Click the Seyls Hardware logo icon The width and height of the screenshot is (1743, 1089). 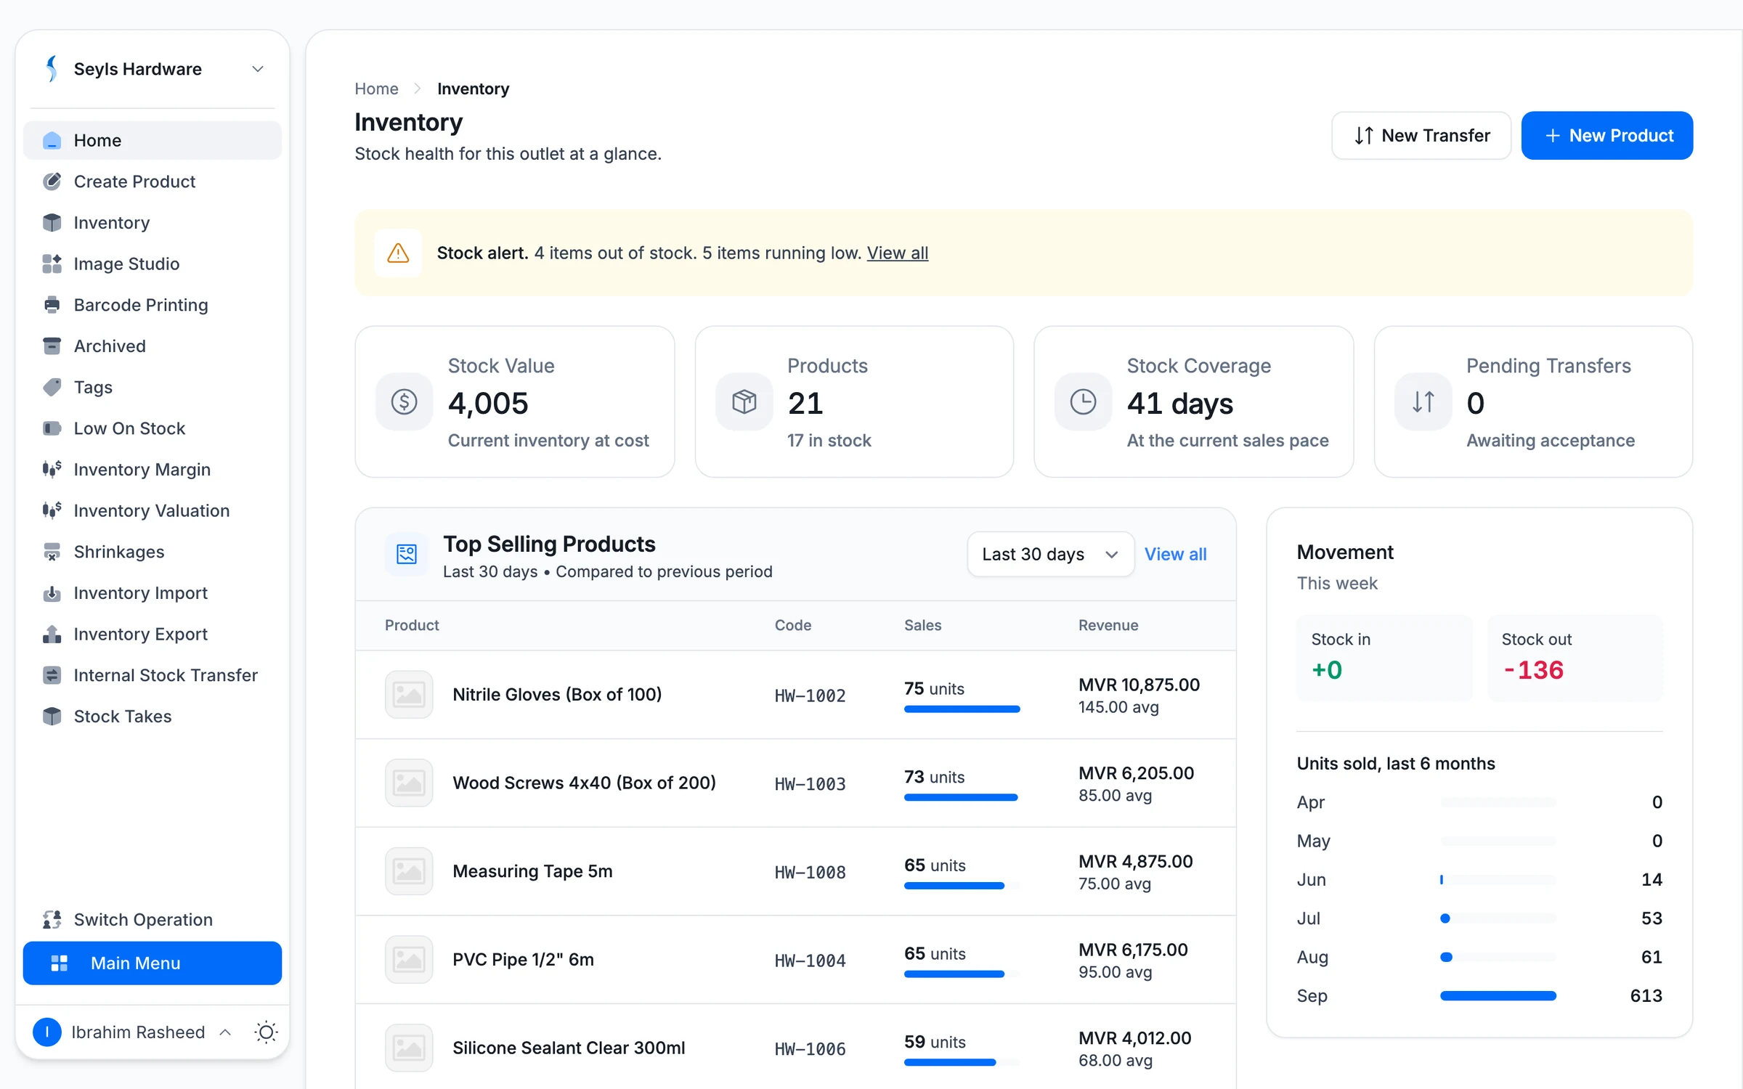coord(51,69)
